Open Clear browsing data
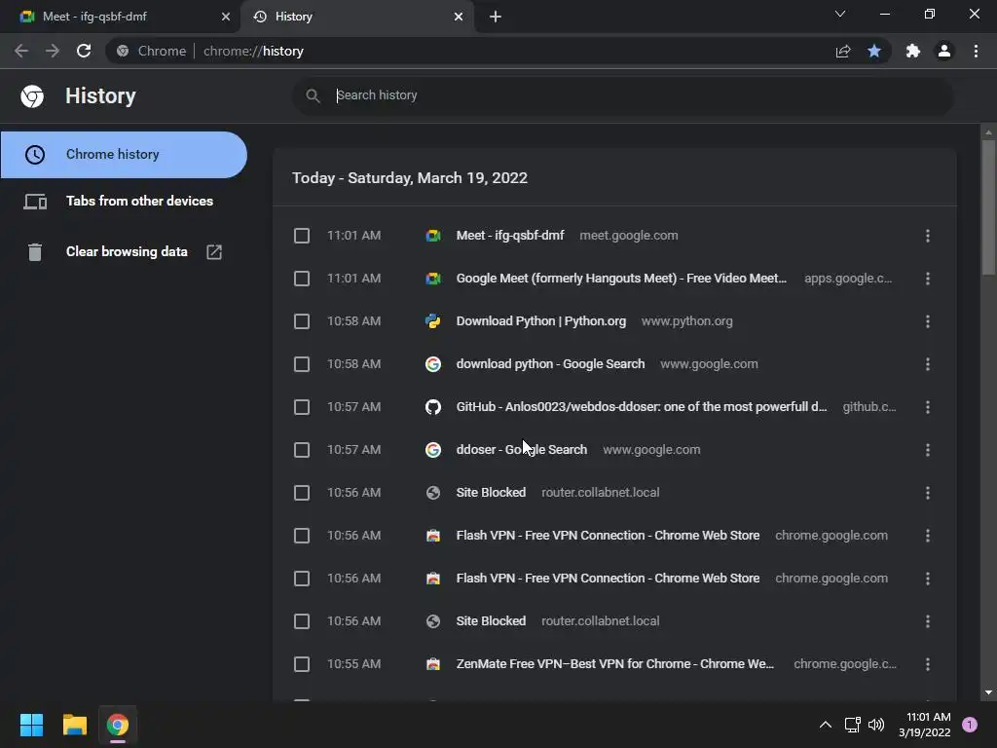 (124, 252)
